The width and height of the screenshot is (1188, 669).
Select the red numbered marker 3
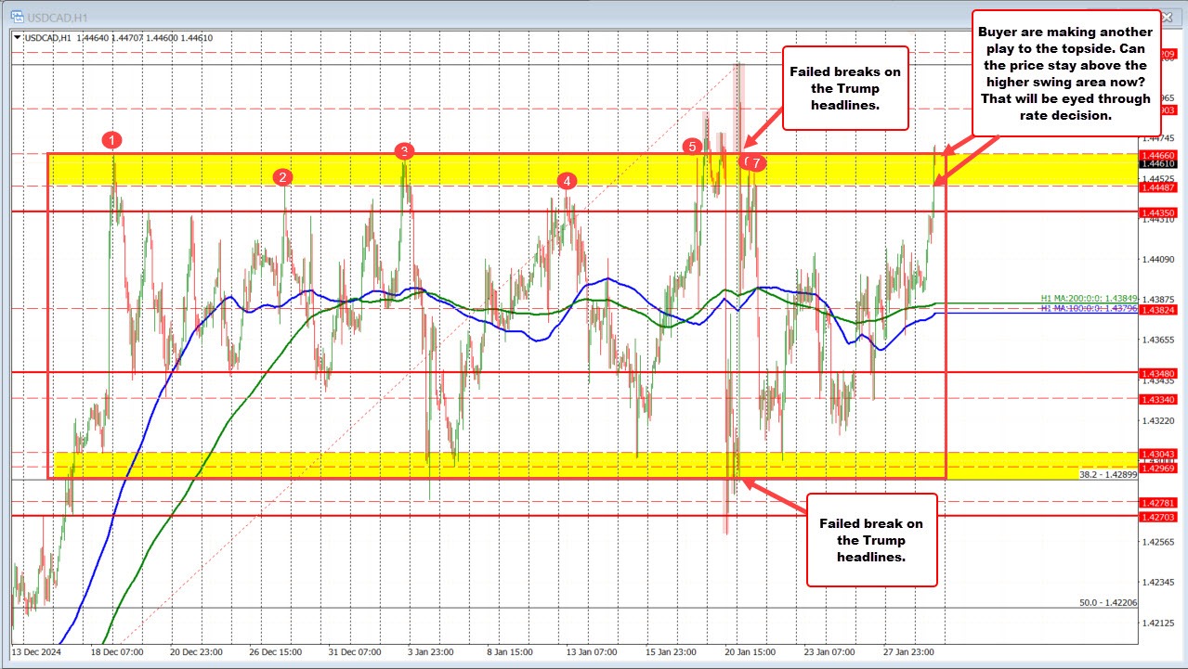[x=404, y=149]
